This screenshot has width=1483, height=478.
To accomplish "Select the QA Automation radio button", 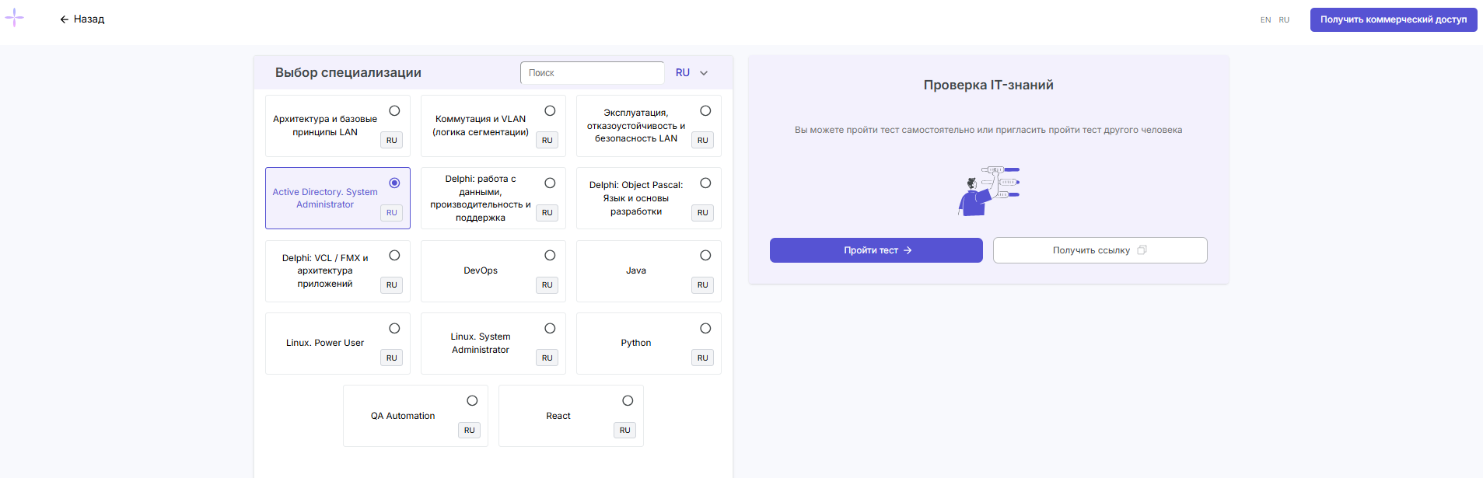I will 472,401.
